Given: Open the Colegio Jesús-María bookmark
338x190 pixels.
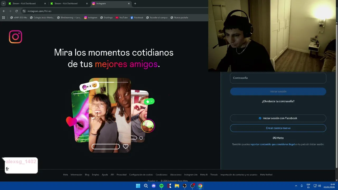Looking at the screenshot, I should click(x=42, y=18).
